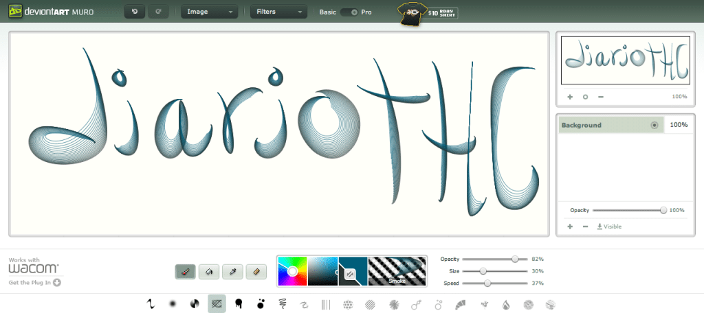The height and width of the screenshot is (313, 704).
Task: Click the drawing canvas
Action: (x=279, y=133)
